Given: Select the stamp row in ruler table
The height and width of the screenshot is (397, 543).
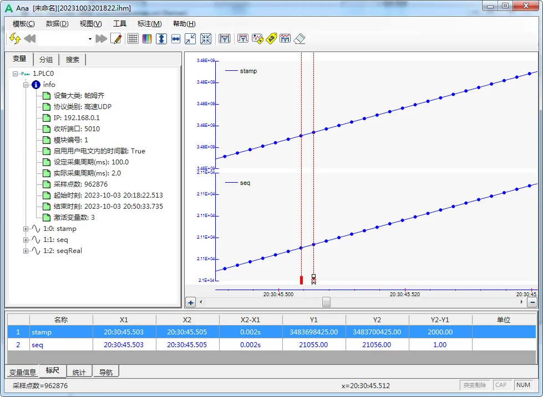Looking at the screenshot, I should 272,332.
